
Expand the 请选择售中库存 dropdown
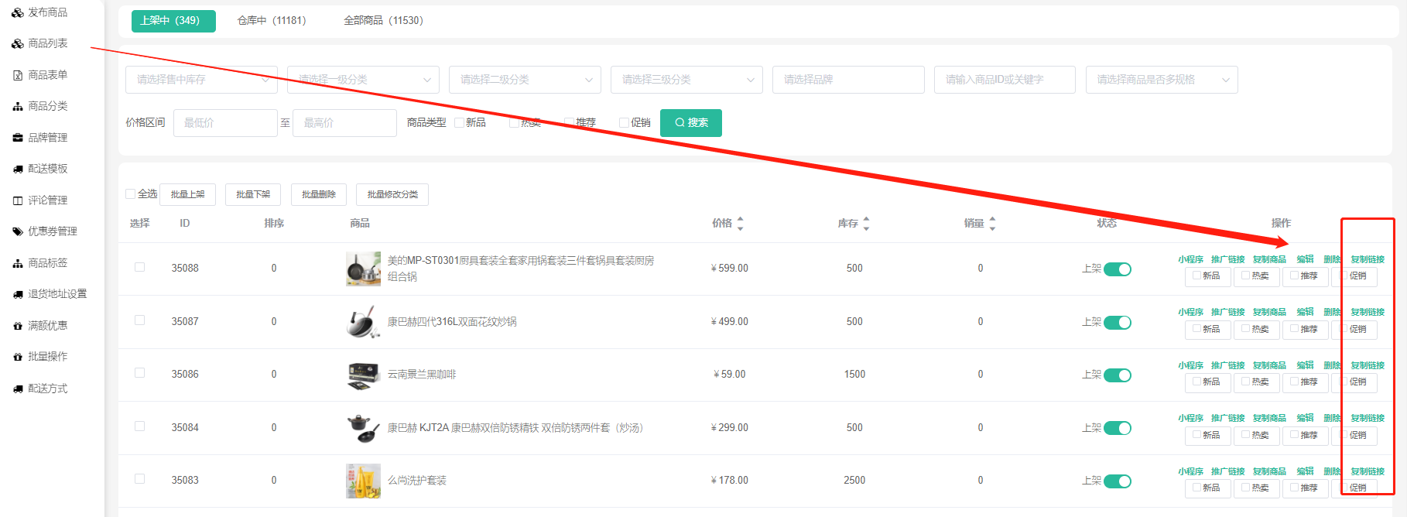tap(201, 80)
